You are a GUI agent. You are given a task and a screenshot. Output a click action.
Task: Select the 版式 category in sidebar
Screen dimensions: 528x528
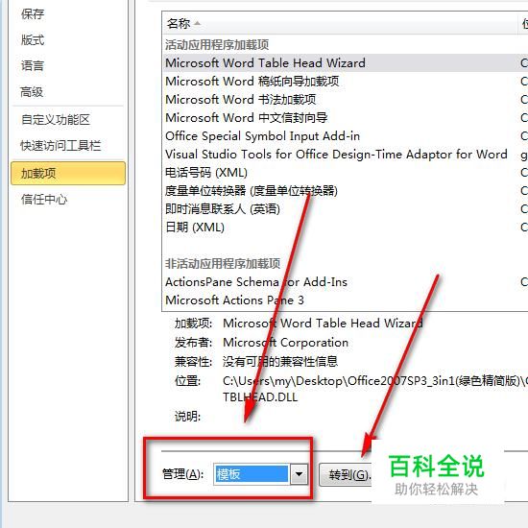click(33, 40)
